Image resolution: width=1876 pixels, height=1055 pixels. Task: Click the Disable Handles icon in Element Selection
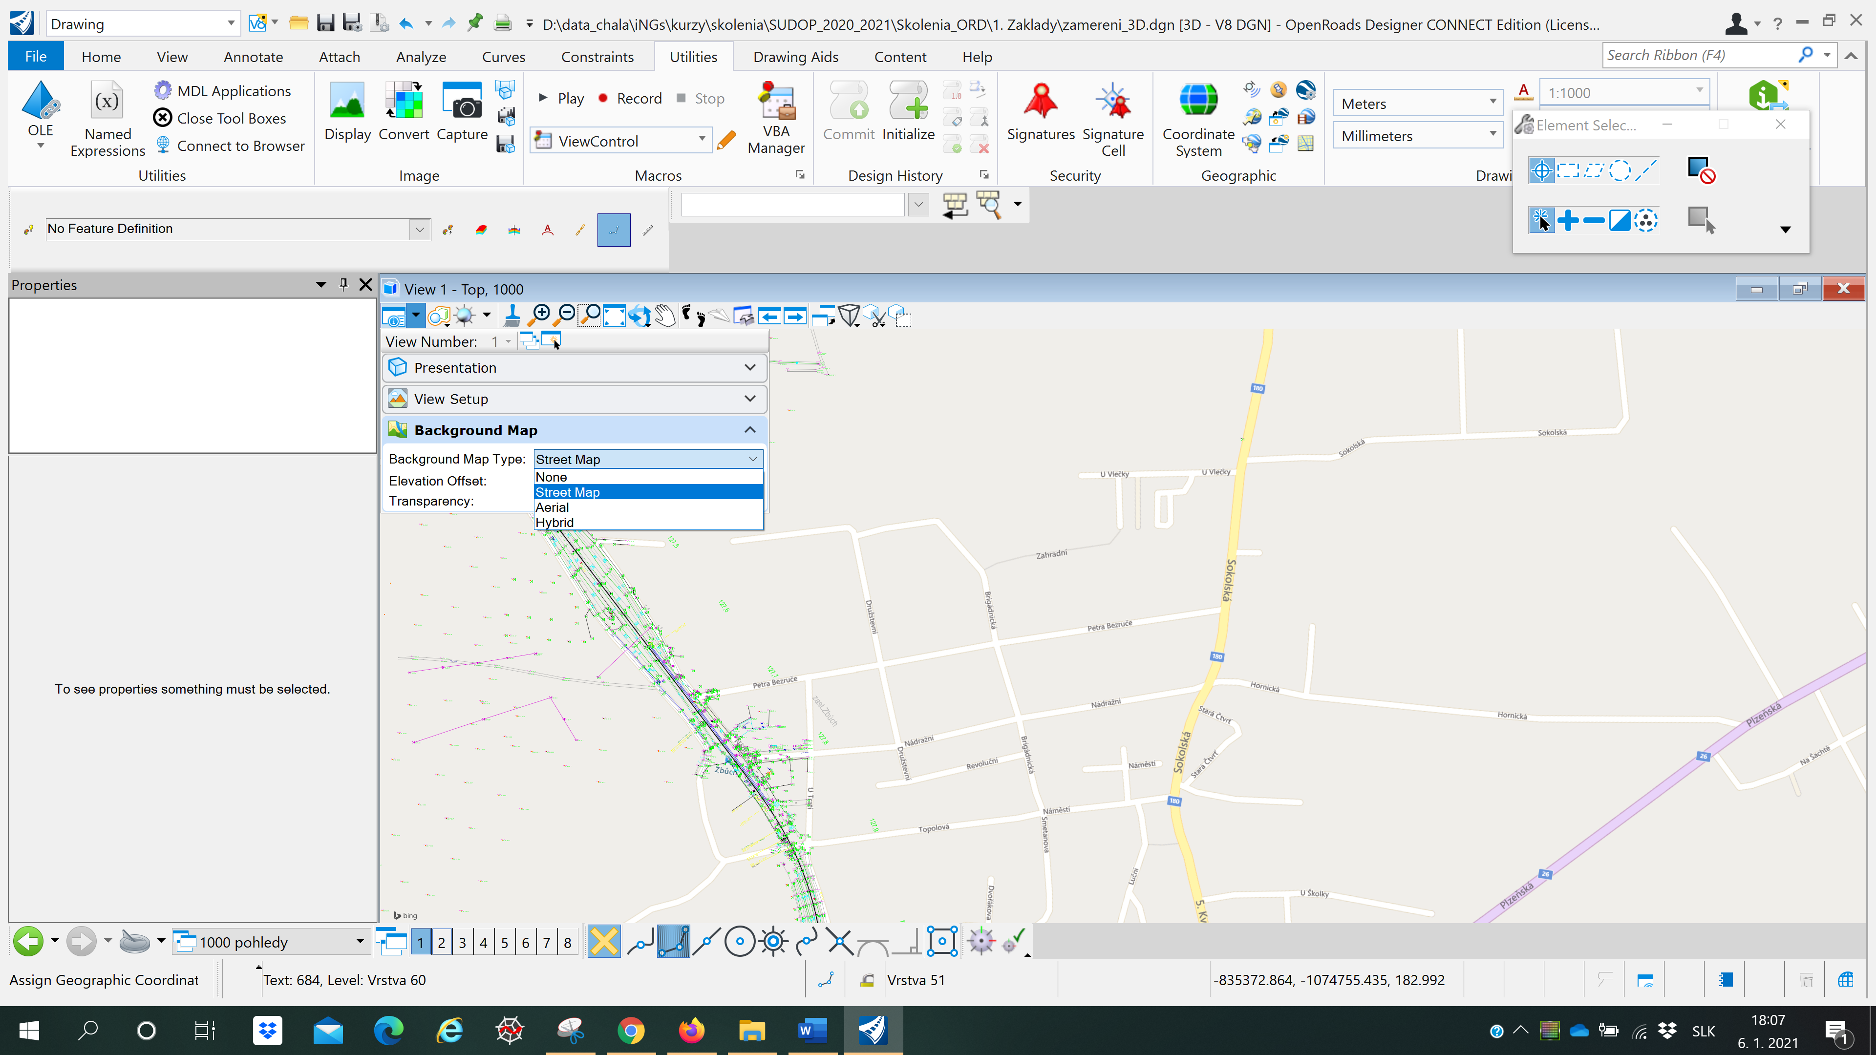click(x=1701, y=171)
